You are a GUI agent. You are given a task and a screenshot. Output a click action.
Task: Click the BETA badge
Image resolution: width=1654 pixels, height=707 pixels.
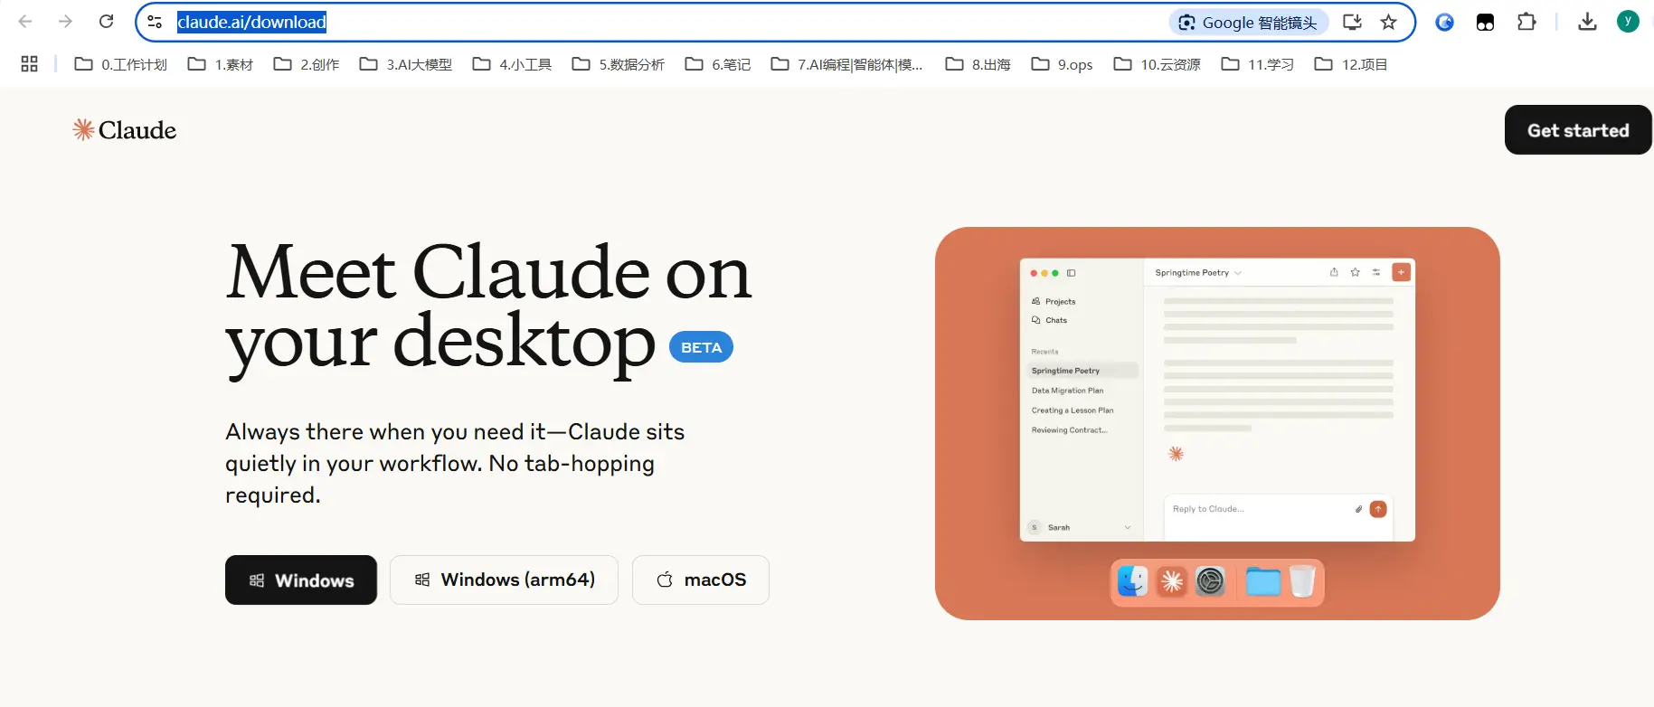pos(701,347)
